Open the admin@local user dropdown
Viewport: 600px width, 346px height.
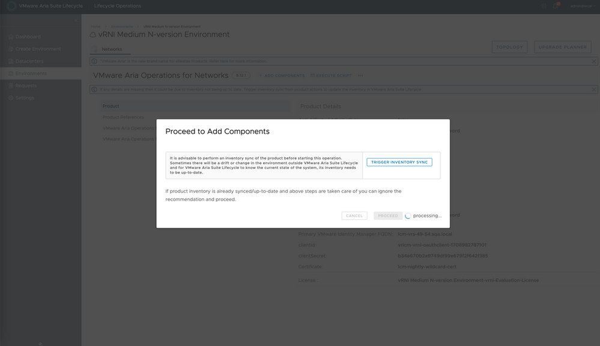[583, 6]
